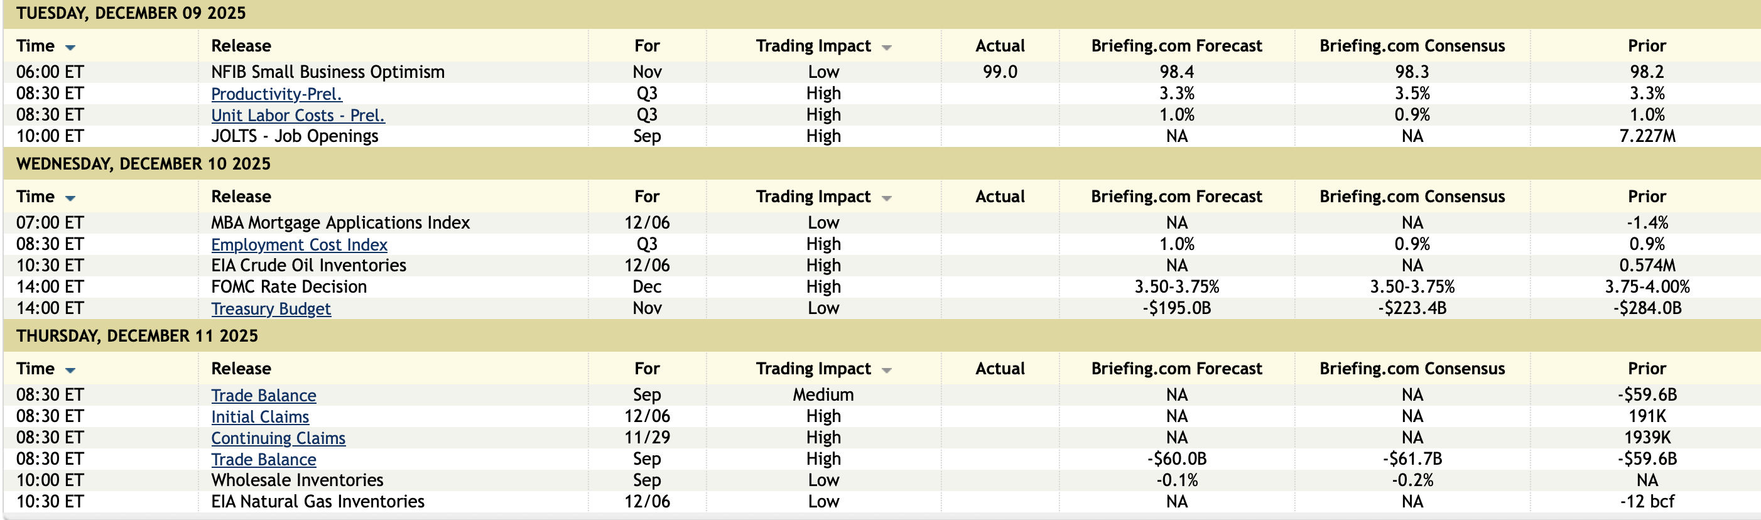Open the Unit Labor Costs - Prel. link
The height and width of the screenshot is (520, 1761).
tap(298, 116)
